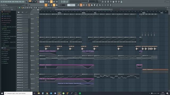Click the render to audio icon

click(116, 2)
